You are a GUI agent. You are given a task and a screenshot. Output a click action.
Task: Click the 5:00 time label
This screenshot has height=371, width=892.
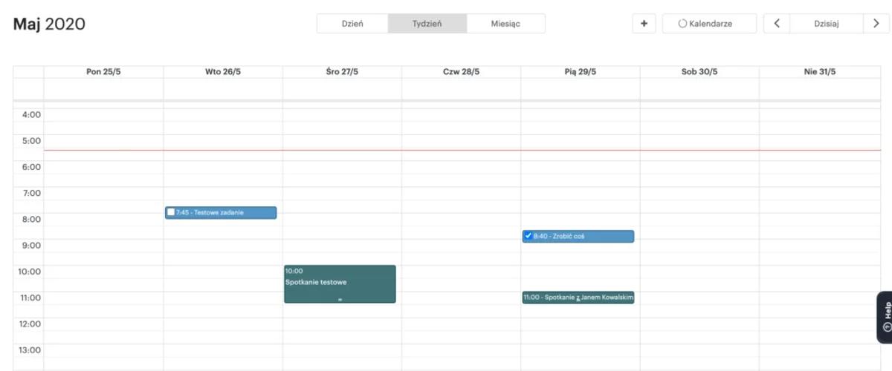click(31, 141)
